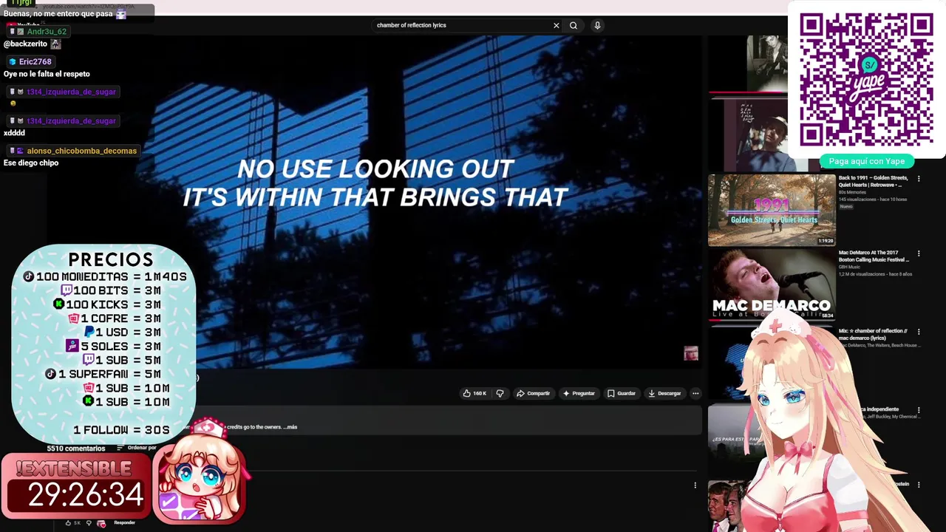946x532 pixels.
Task: Visit the '80s Memories' channel
Action: pos(851,192)
